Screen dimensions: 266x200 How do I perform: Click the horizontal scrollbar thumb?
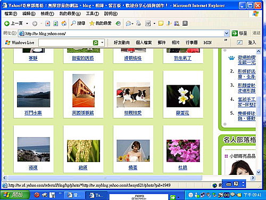105,178
